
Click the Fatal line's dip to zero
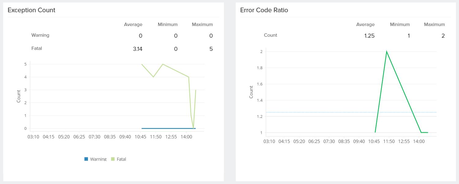click(193, 128)
